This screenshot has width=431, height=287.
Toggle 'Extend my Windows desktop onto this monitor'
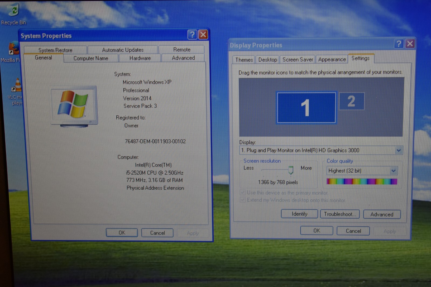tap(243, 200)
